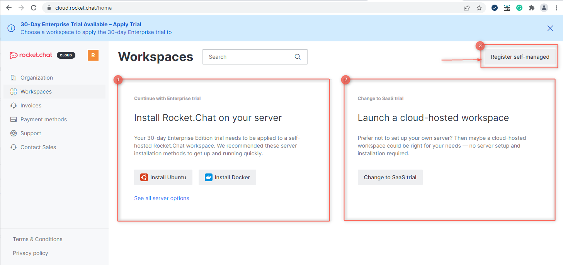The height and width of the screenshot is (265, 563).
Task: Click the Contact Sales headset icon
Action: [x=14, y=147]
